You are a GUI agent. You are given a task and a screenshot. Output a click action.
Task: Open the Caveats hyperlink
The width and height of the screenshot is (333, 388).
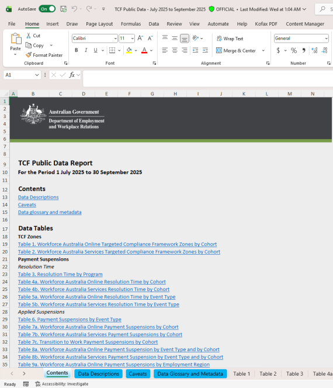tap(27, 205)
